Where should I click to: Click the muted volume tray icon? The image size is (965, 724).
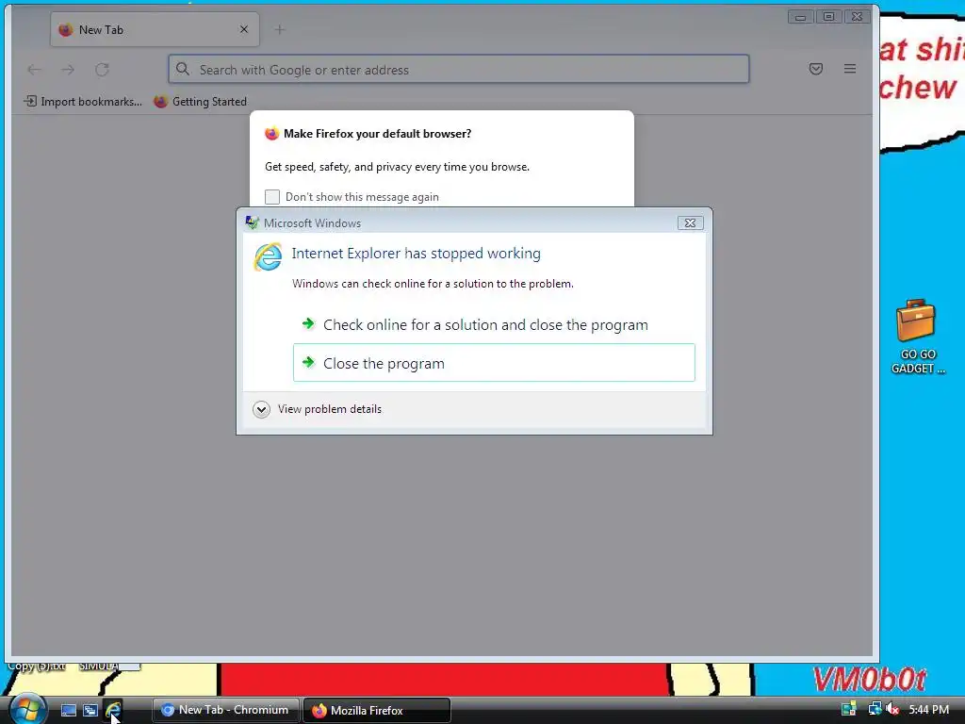[892, 709]
